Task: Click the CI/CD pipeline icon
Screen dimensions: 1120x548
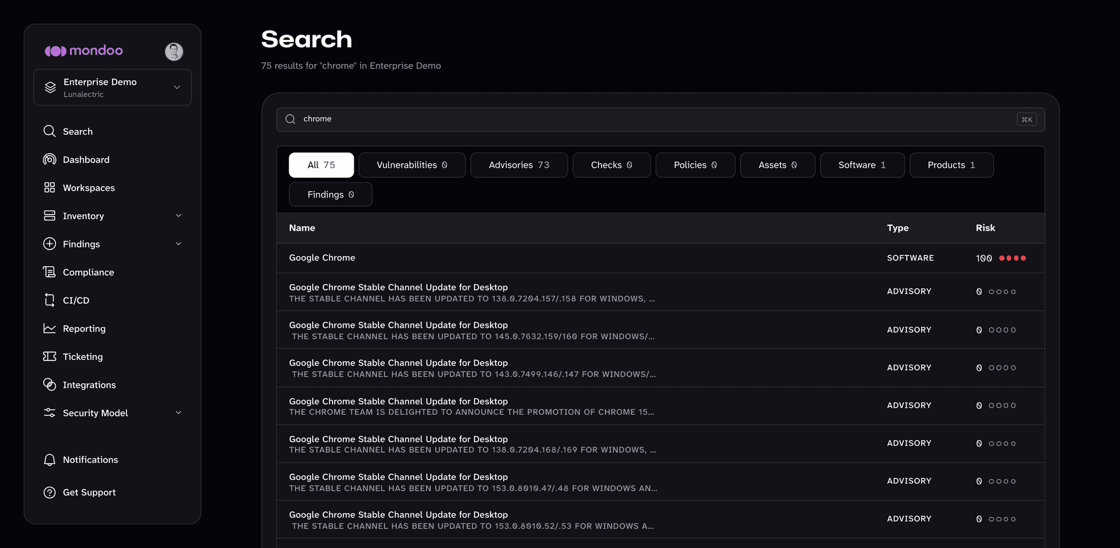Action: 49,300
